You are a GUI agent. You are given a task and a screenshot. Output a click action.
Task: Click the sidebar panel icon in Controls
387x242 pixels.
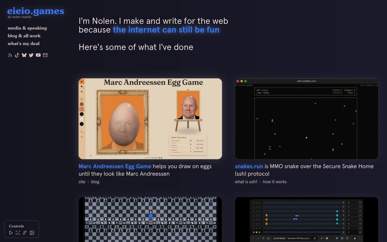pyautogui.click(x=32, y=233)
